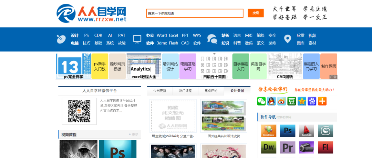Click the plus icon beside 更多

(130, 134)
